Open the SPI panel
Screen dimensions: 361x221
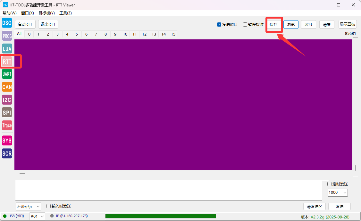(x=7, y=112)
